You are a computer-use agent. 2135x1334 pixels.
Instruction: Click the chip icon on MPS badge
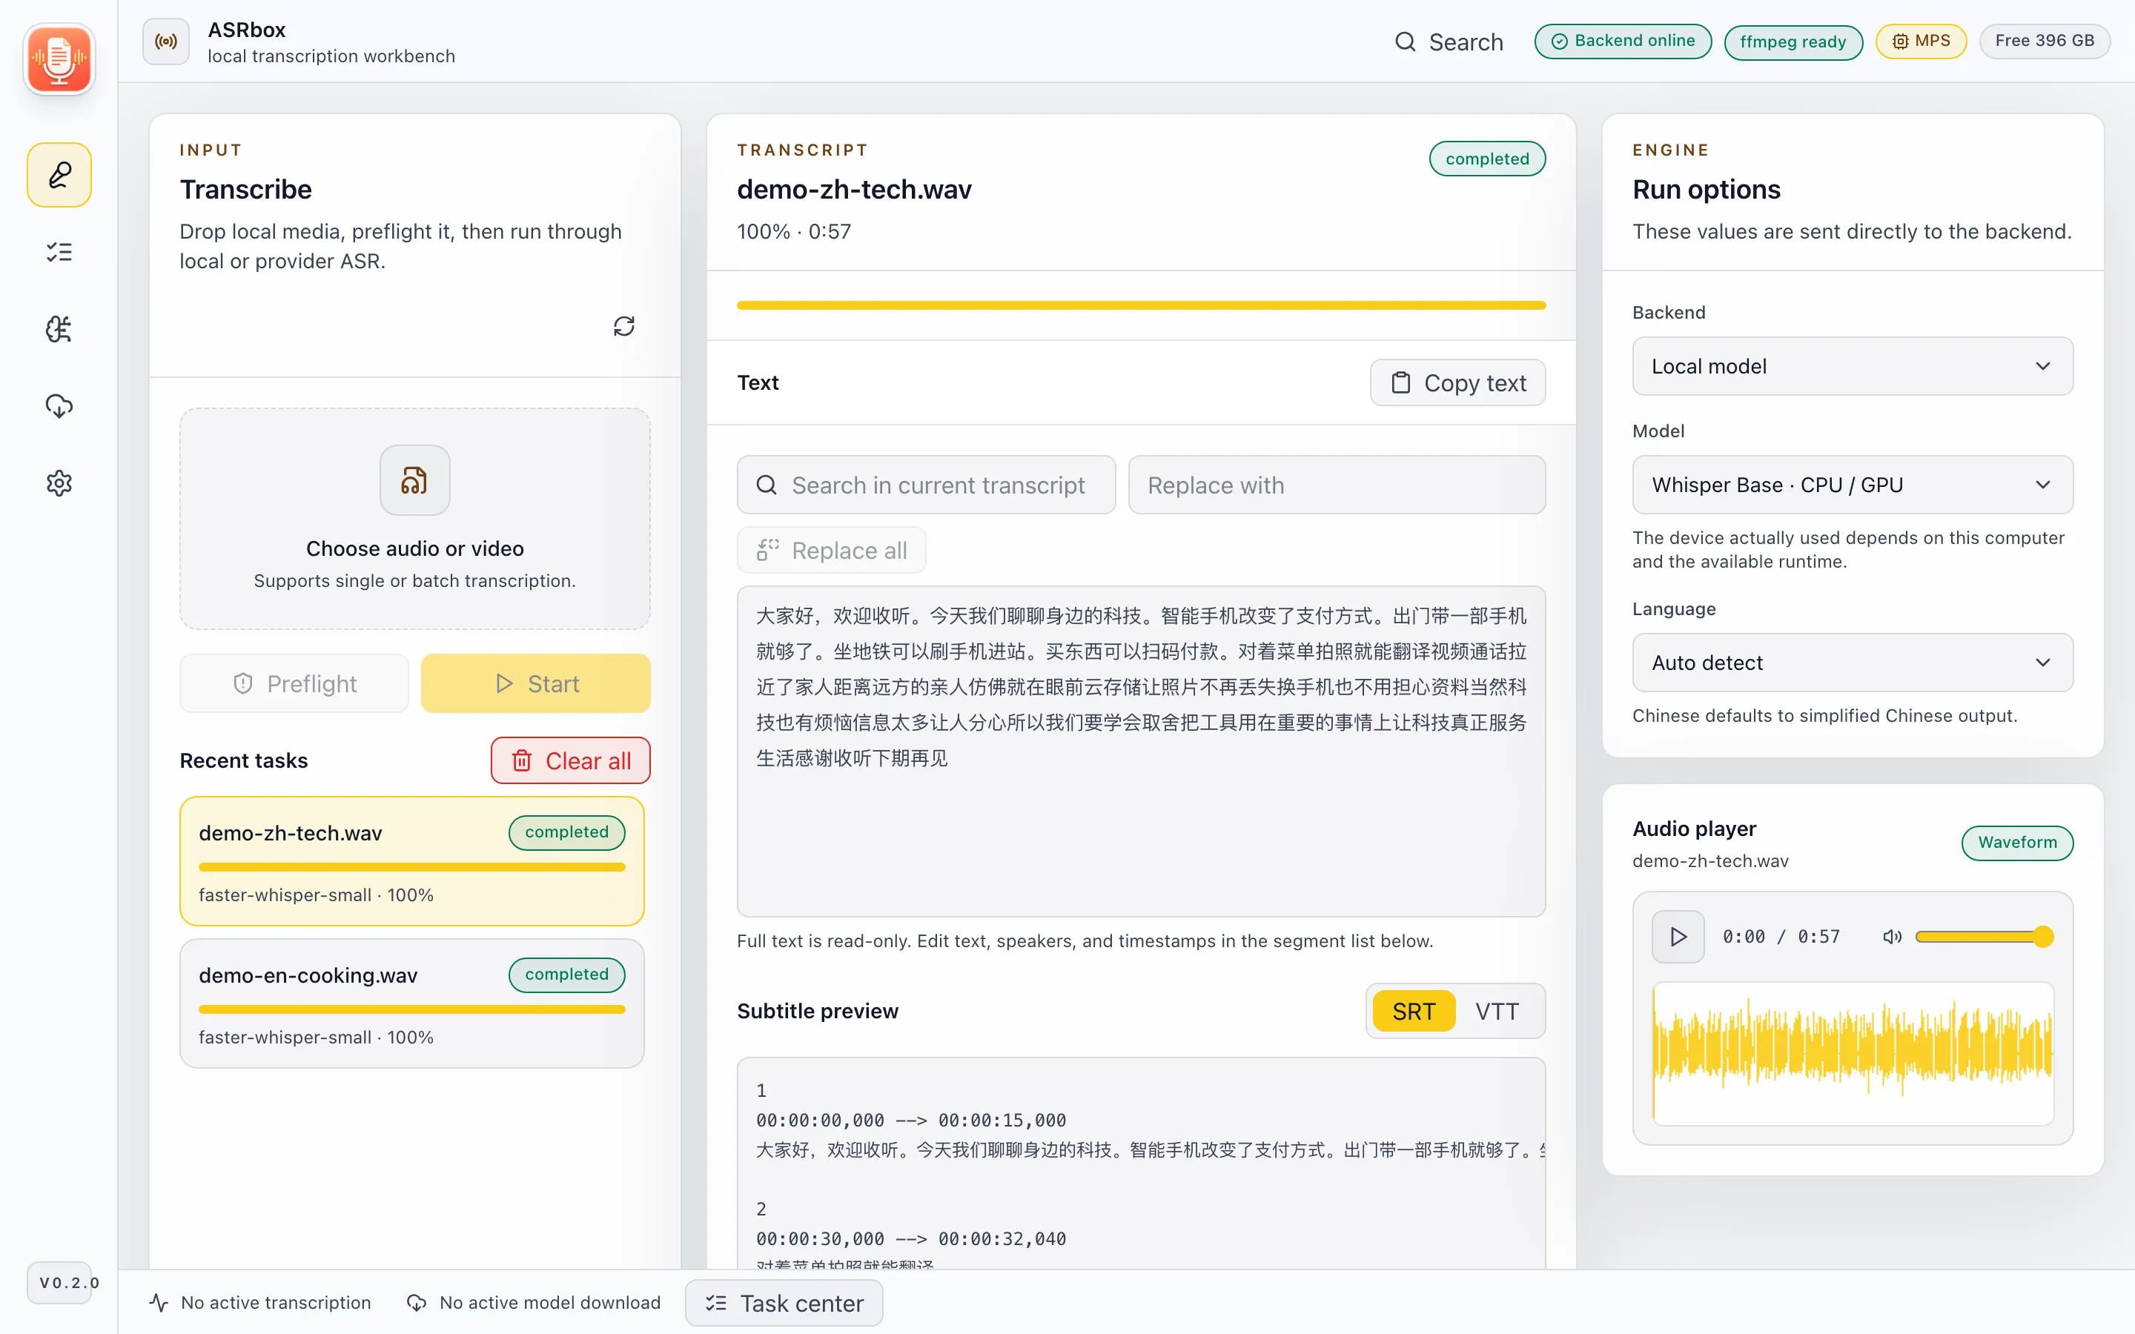1900,42
